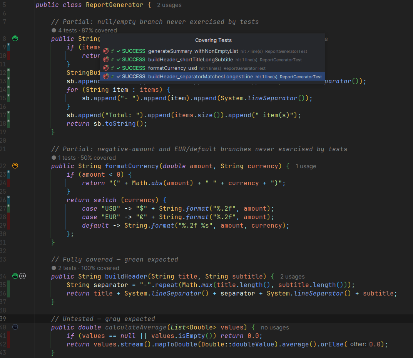Click the dark gutter icon beside calculateAverage

(x=15, y=327)
